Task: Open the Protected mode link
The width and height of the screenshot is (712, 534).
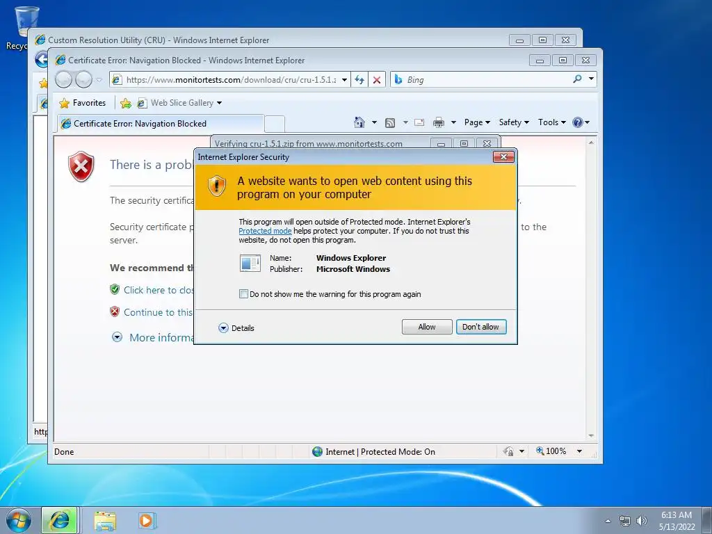Action: pos(265,231)
